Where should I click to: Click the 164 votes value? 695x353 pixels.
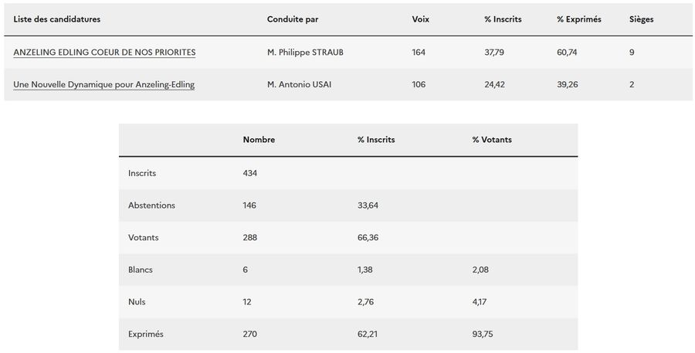click(x=419, y=53)
